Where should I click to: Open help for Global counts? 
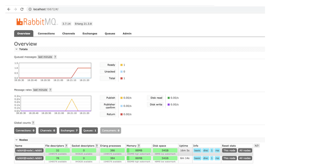tap(33, 123)
